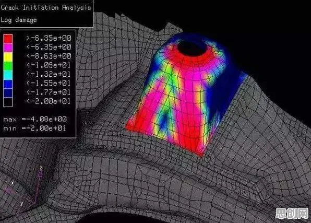This screenshot has width=311, height=223.
Task: Click the 'min =-2.00e+01' readout
Action: click(x=34, y=128)
